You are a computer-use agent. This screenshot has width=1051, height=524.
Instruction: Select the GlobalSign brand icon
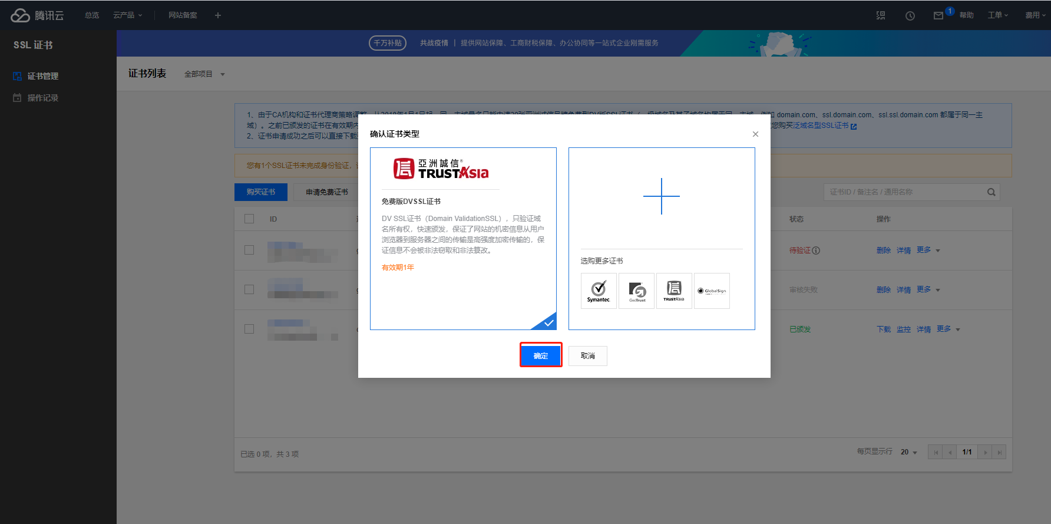pyautogui.click(x=712, y=291)
